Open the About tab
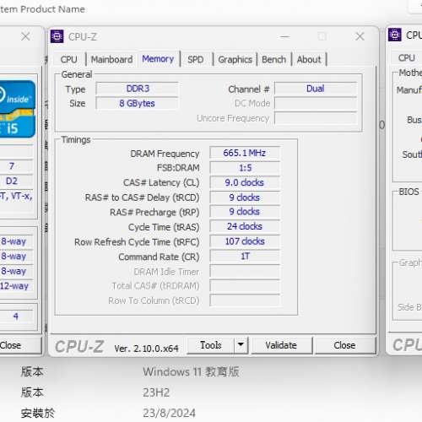The height and width of the screenshot is (422, 422). pos(309,59)
